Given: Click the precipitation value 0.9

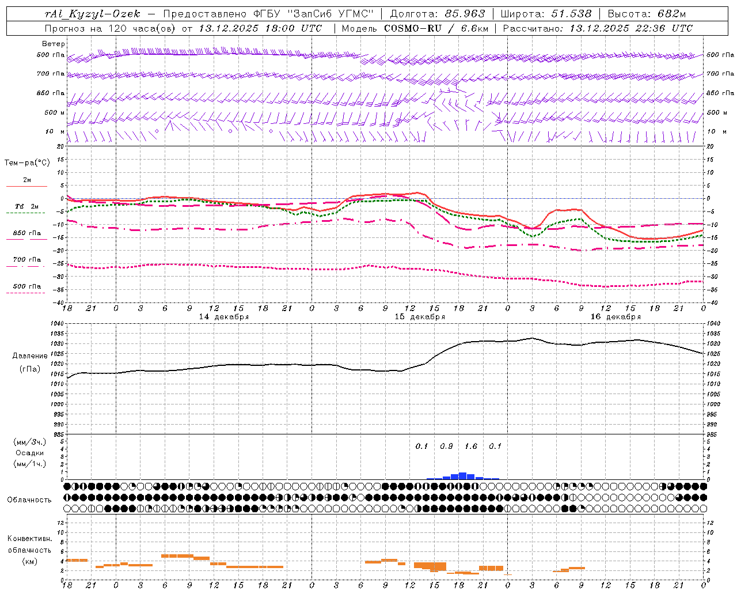Looking at the screenshot, I should [x=446, y=446].
